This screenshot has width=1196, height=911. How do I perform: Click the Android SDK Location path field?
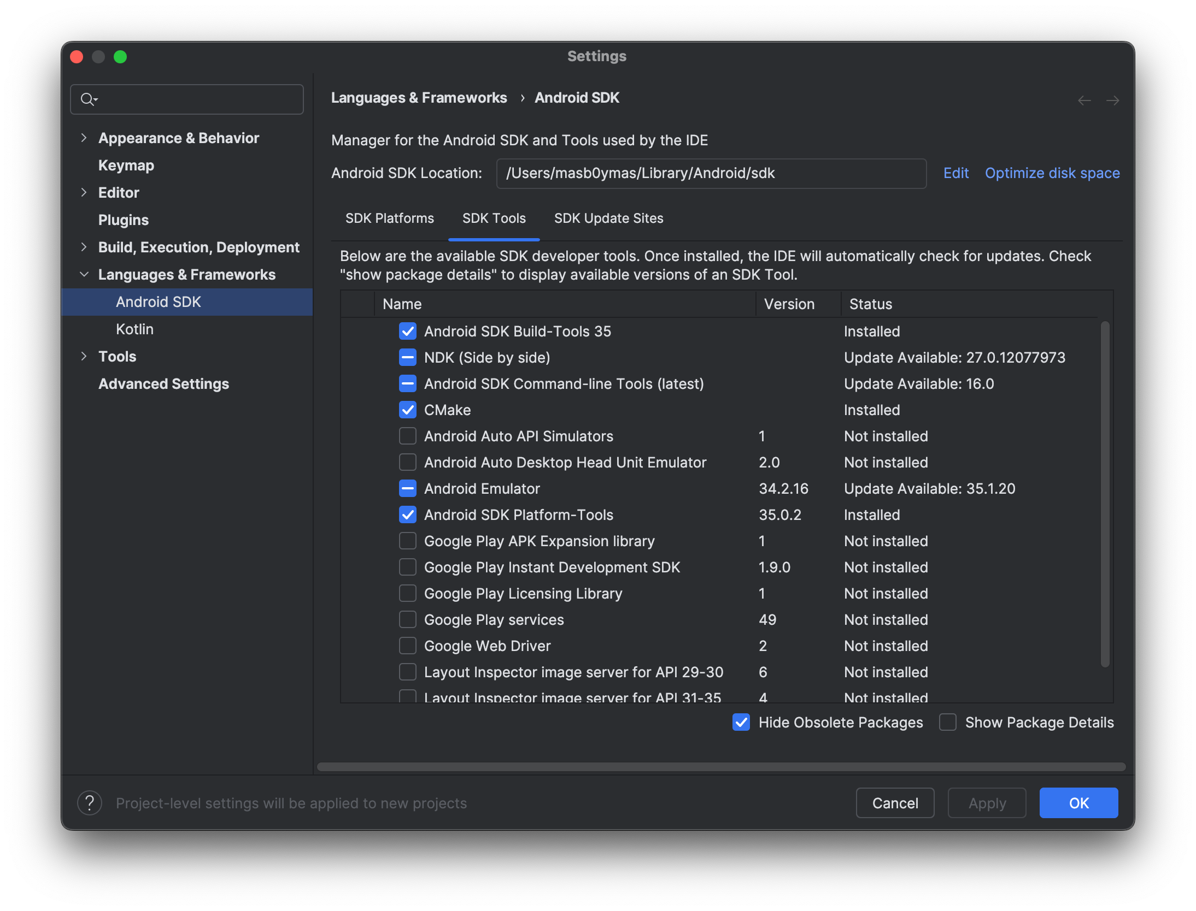tap(711, 174)
